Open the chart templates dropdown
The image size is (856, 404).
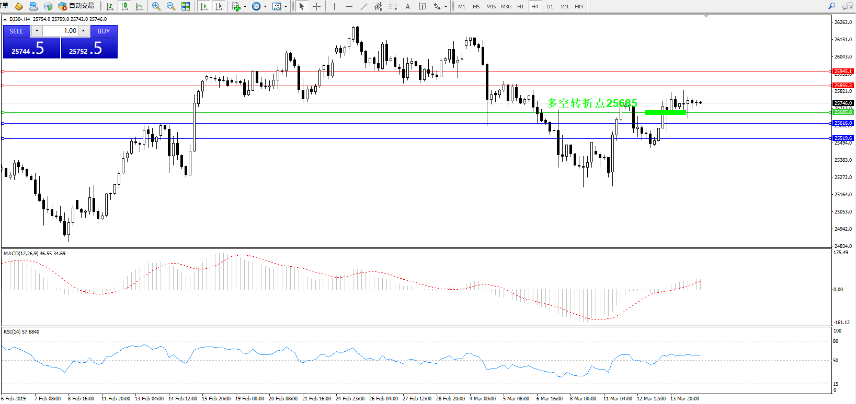click(x=286, y=7)
